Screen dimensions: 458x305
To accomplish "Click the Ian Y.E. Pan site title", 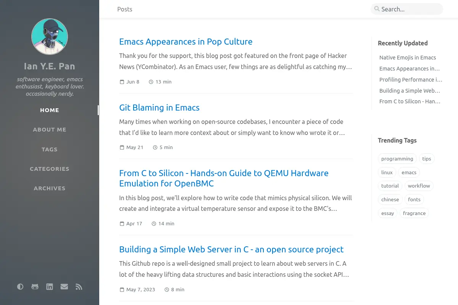I will (x=50, y=66).
